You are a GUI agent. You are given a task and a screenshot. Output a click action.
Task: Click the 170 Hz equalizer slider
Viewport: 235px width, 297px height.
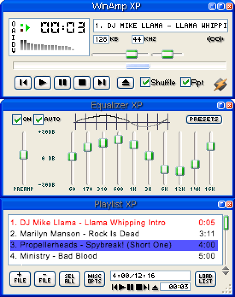(88, 147)
